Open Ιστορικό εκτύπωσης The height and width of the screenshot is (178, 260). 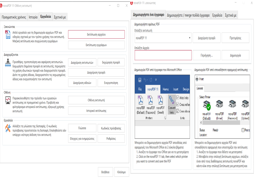(96, 110)
